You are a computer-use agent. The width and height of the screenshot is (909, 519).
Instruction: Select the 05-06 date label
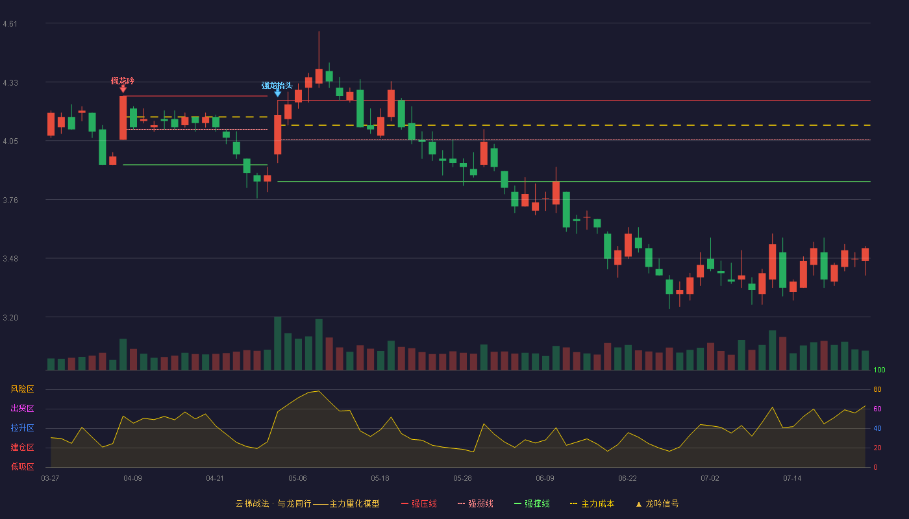coord(297,478)
